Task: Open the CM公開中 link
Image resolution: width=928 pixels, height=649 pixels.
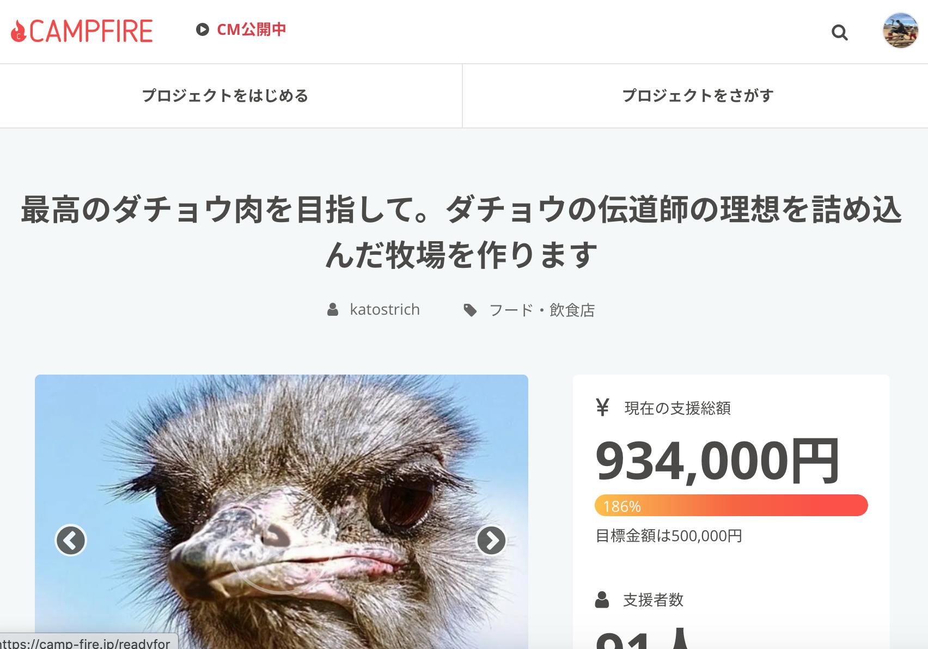Action: click(252, 29)
